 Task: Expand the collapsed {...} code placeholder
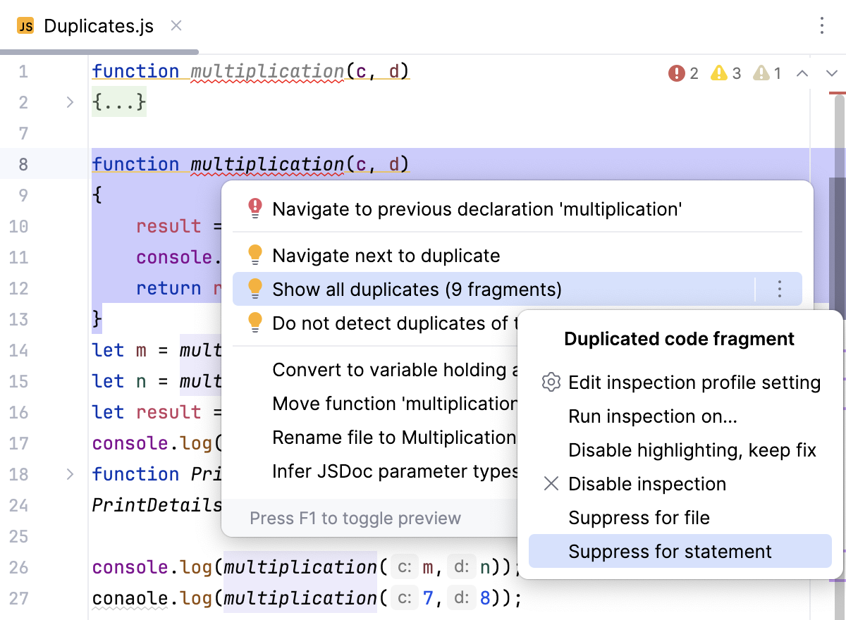coord(119,103)
